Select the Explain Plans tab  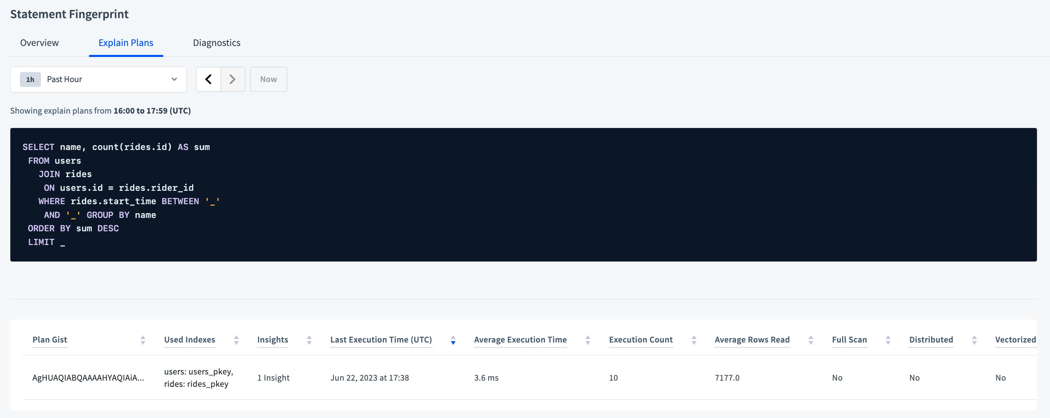[125, 43]
